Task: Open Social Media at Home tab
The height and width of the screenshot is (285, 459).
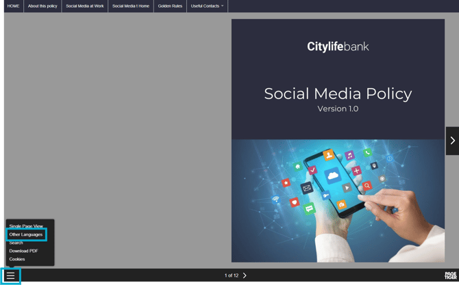Action: [131, 6]
